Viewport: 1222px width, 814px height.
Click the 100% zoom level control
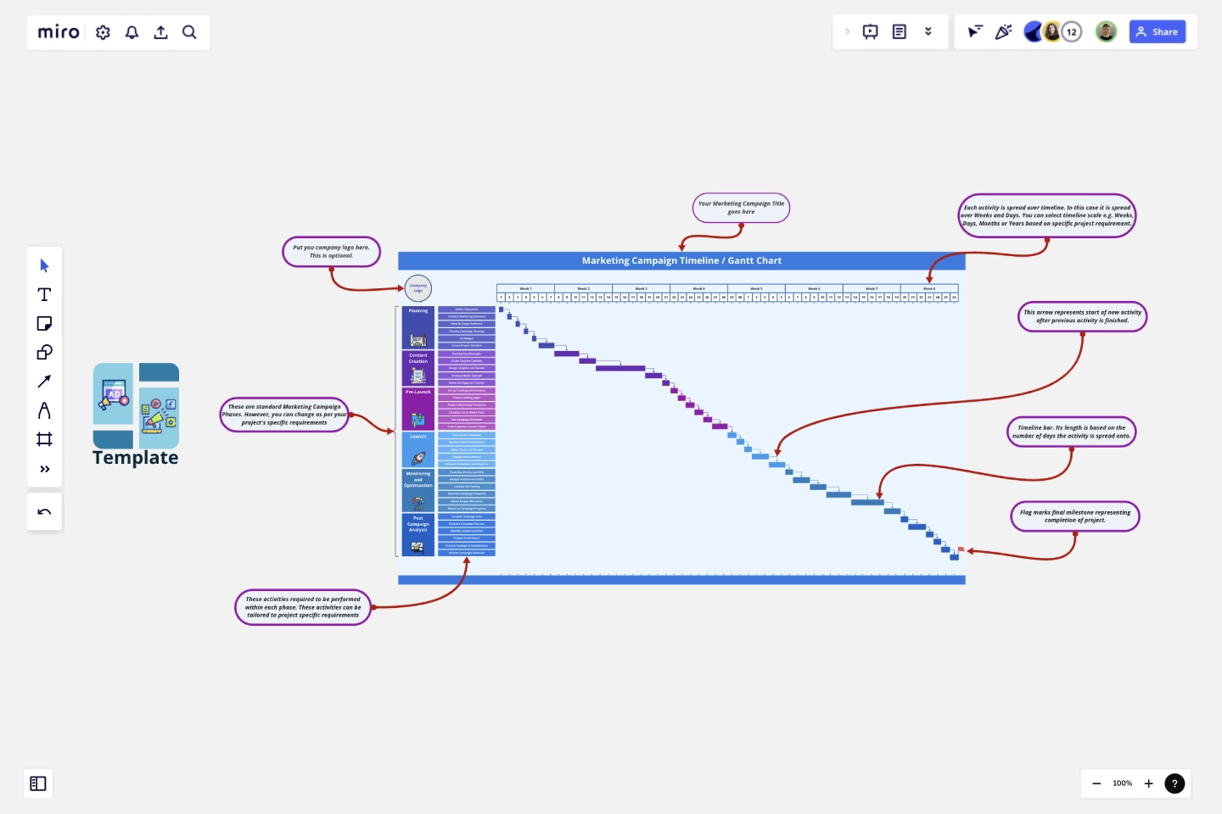[x=1122, y=783]
